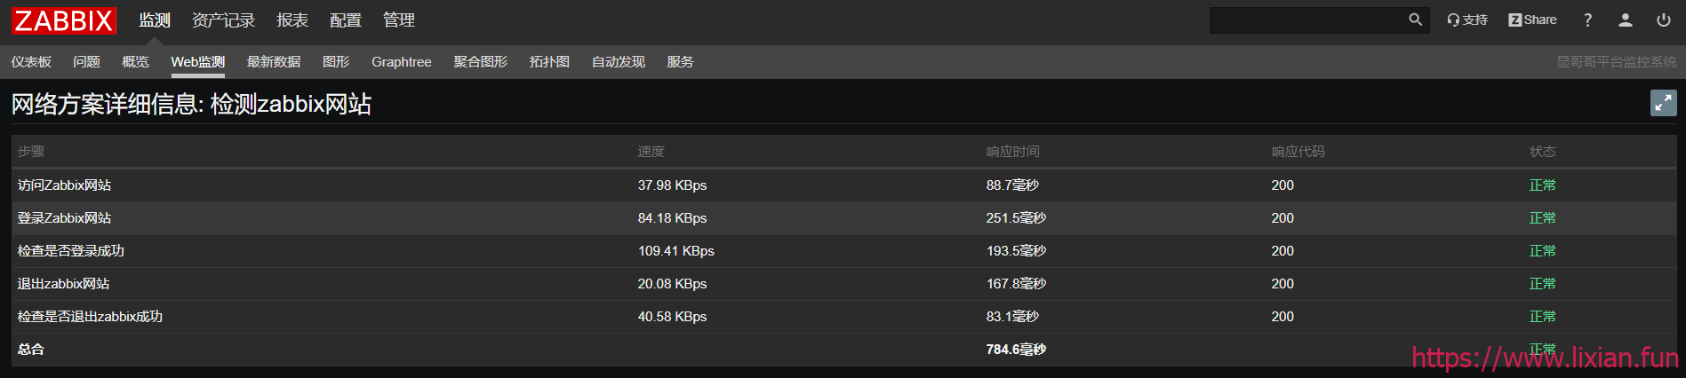Switch to the 最新数据 submenu tab

pos(274,61)
